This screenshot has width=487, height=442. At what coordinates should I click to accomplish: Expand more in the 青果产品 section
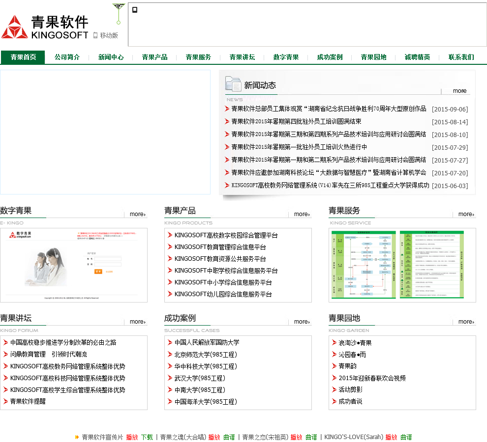302,214
